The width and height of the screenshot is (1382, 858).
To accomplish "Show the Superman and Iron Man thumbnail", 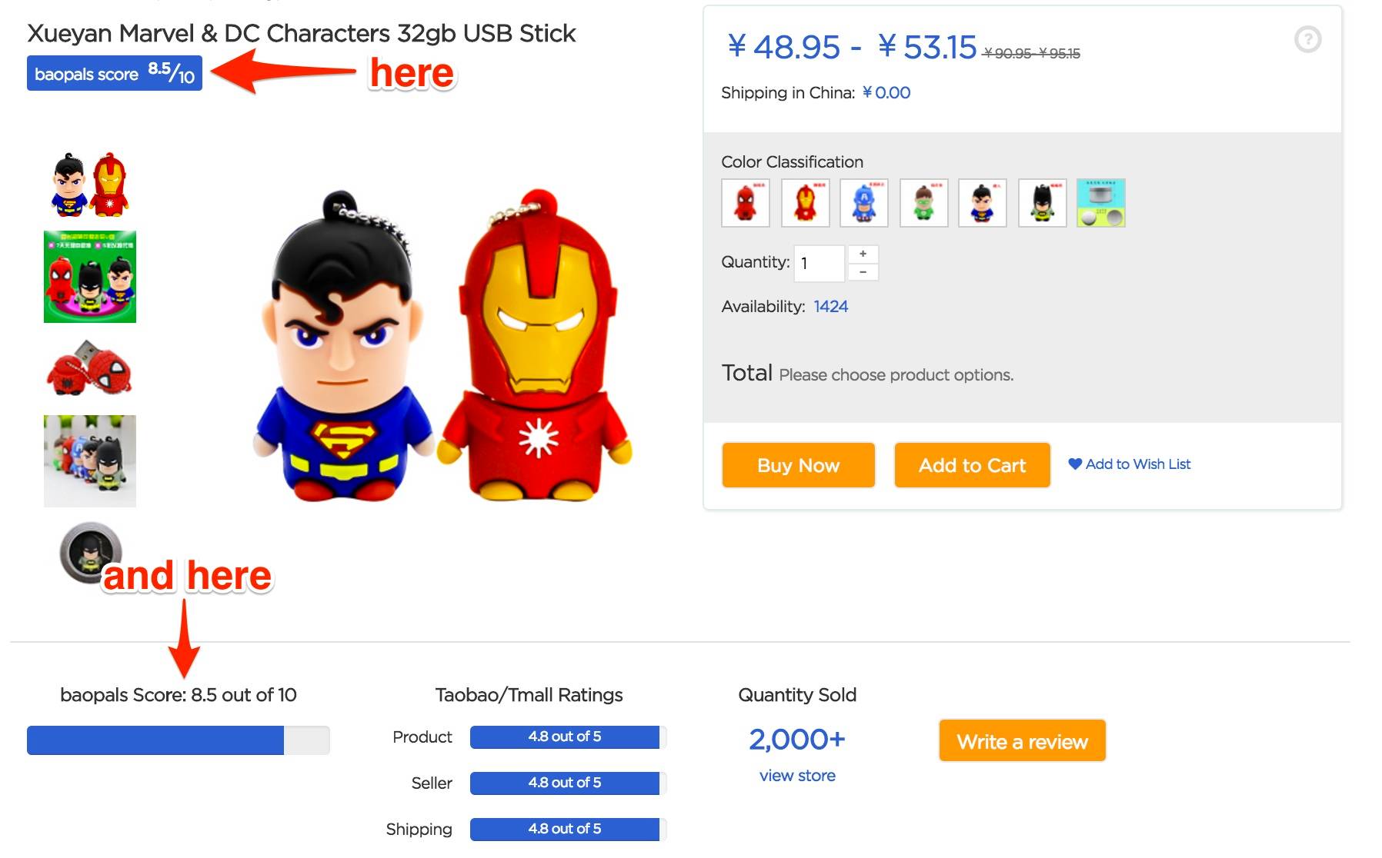I will 90,185.
